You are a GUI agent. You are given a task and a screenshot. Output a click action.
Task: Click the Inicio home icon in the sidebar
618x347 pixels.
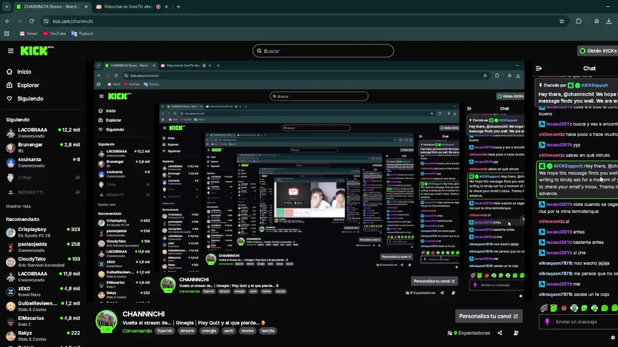point(9,72)
